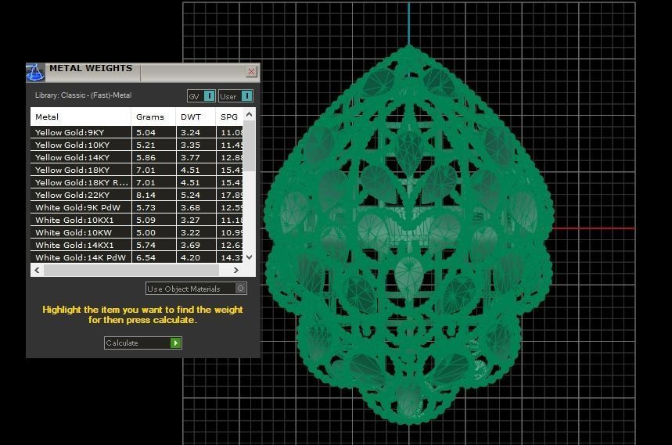Select Yellow Gold:22KY row

[136, 195]
